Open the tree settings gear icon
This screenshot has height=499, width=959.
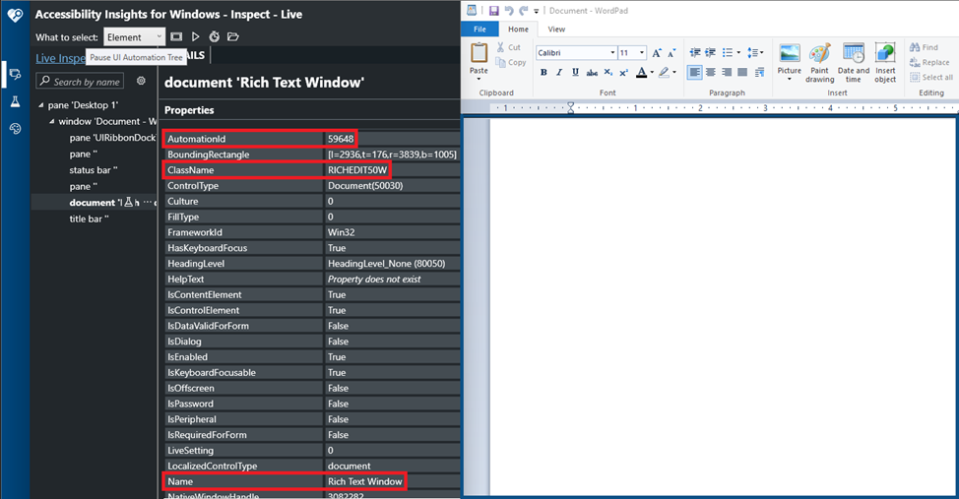click(141, 82)
